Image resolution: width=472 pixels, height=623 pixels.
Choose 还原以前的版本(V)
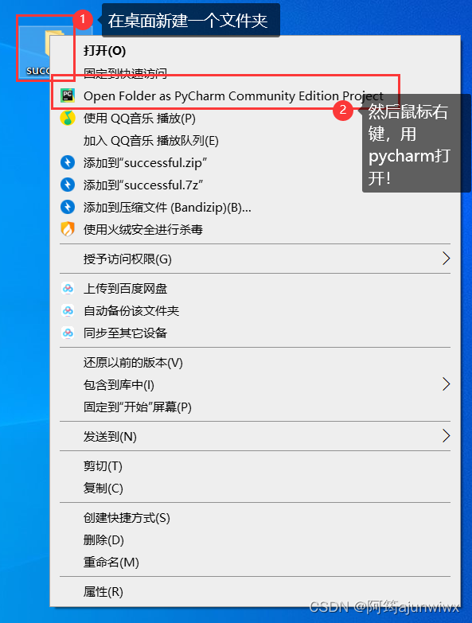point(133,362)
